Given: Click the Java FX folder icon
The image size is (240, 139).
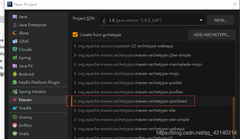Looking at the screenshot, I should [15, 66].
